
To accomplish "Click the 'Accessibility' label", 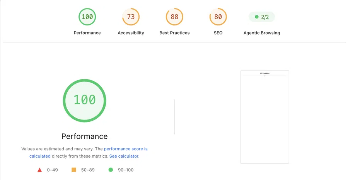I will coord(131,33).
